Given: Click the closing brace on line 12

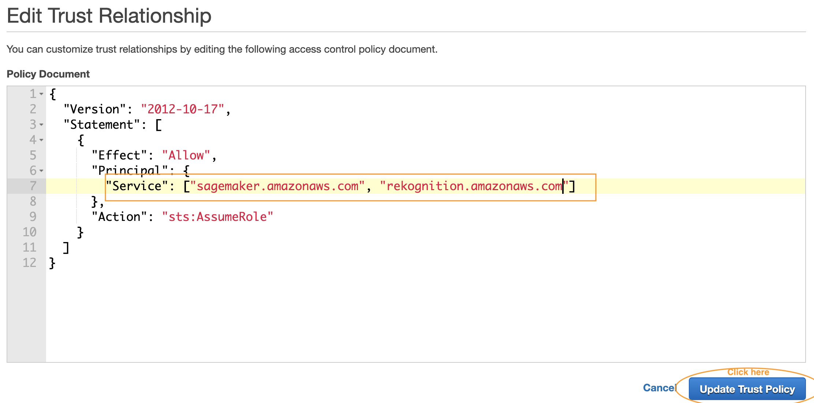Looking at the screenshot, I should coord(52,263).
